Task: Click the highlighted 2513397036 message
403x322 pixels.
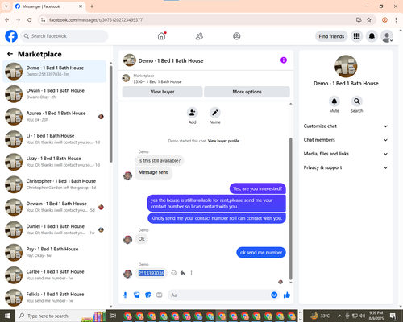Action: (x=151, y=273)
